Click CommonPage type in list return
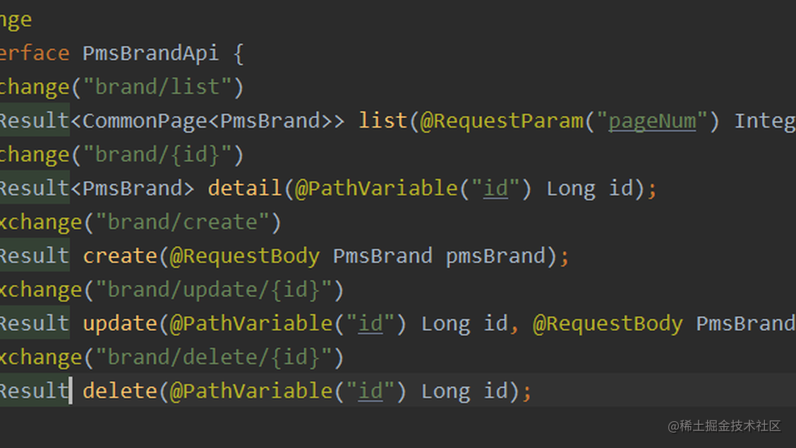This screenshot has height=448, width=796. pyautogui.click(x=145, y=121)
